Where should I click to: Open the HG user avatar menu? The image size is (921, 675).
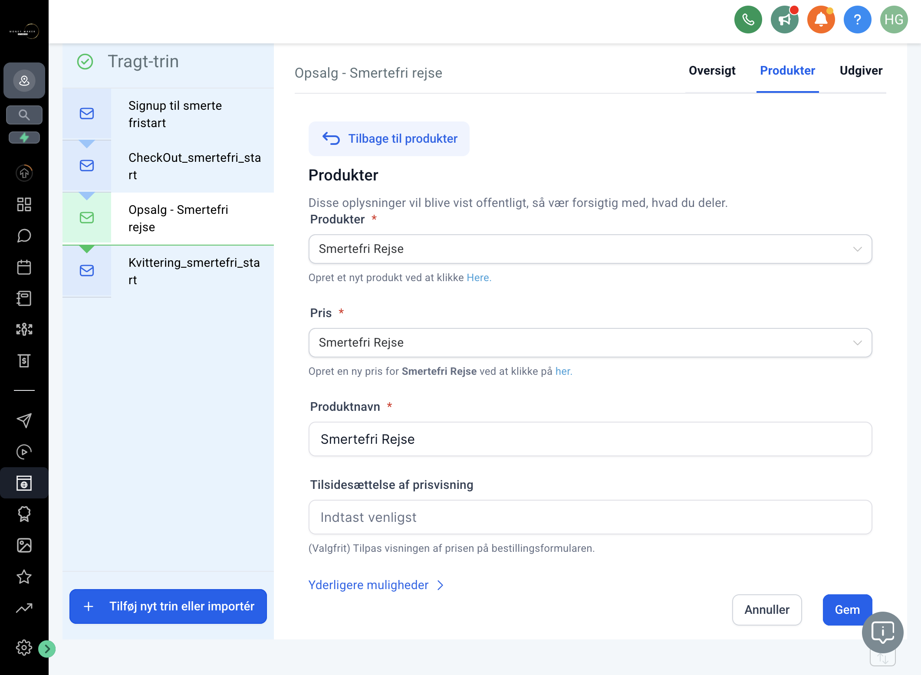coord(894,20)
